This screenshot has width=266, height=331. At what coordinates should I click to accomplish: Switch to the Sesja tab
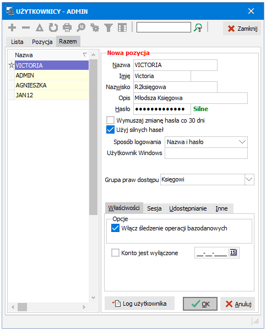(x=154, y=208)
